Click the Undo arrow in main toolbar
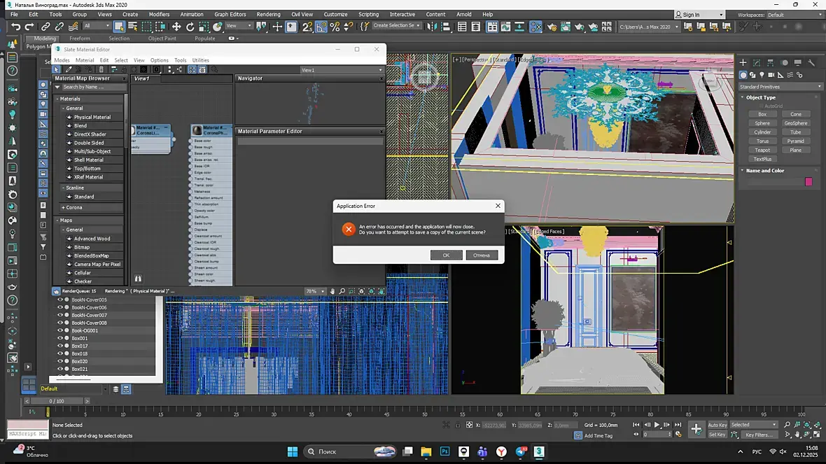826x464 pixels. [x=15, y=27]
